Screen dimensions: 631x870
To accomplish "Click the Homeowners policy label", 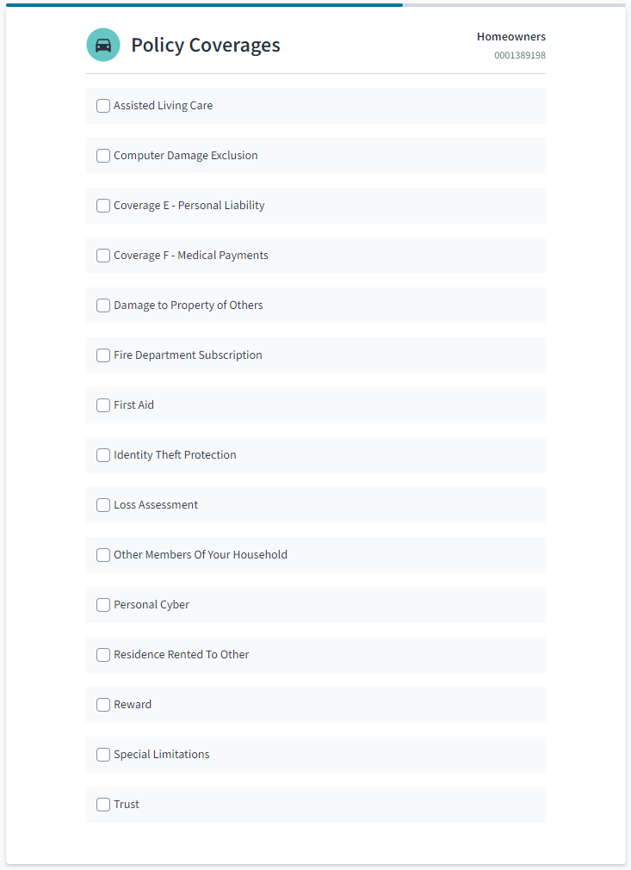I will tap(511, 37).
